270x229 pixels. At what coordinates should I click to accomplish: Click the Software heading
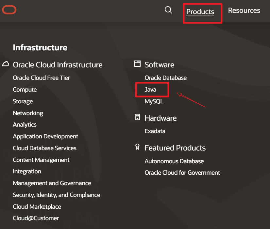click(x=159, y=65)
